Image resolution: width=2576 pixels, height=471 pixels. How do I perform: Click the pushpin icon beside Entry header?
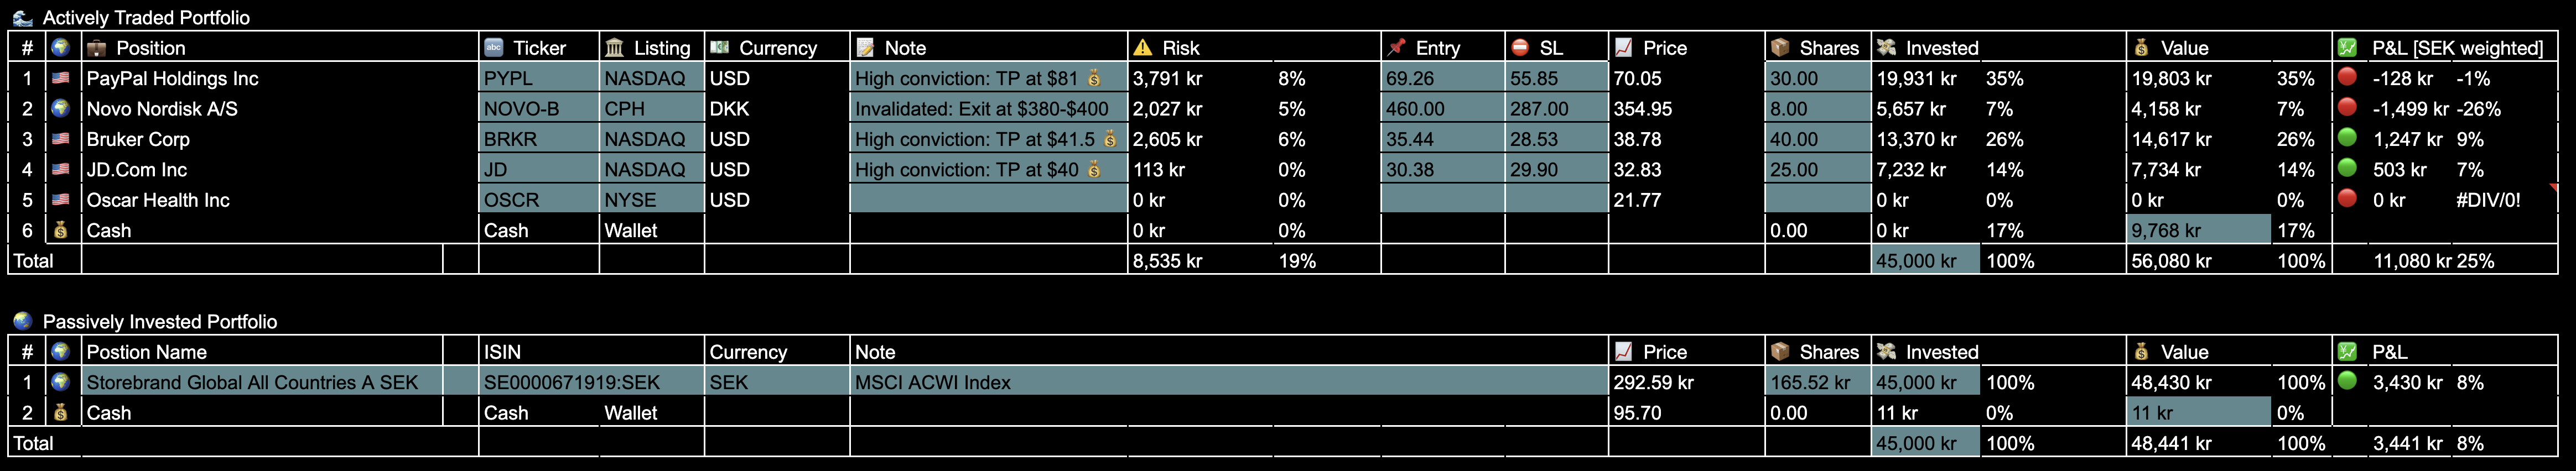[1396, 47]
